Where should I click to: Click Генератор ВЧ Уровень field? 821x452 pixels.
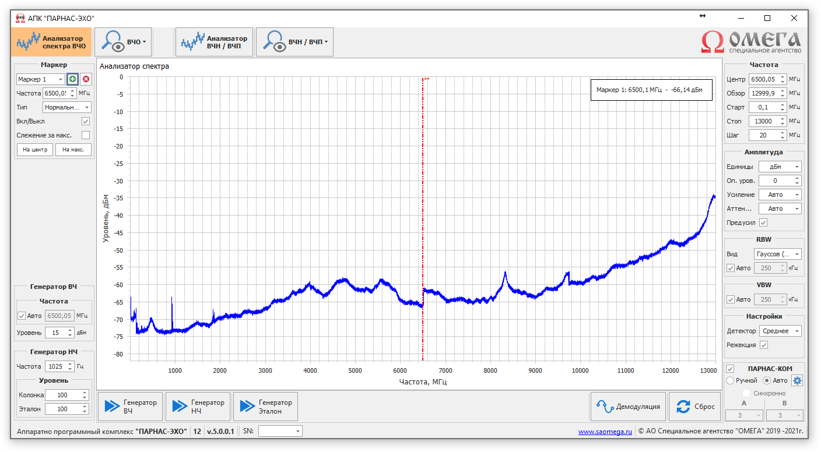pyautogui.click(x=60, y=333)
